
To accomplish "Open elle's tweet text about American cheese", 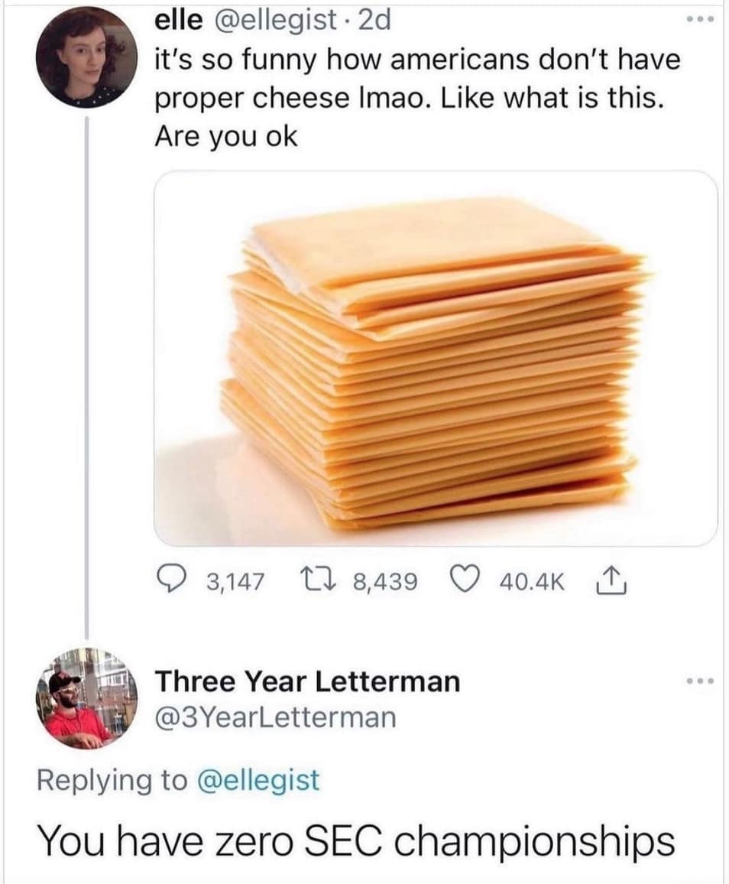I will click(417, 97).
